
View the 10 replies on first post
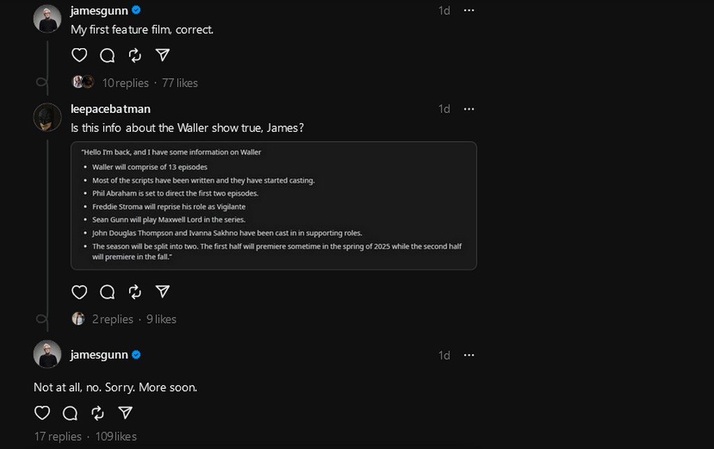coord(125,83)
